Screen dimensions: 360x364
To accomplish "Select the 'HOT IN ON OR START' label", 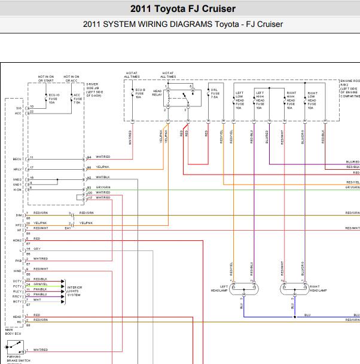I will tap(46, 78).
